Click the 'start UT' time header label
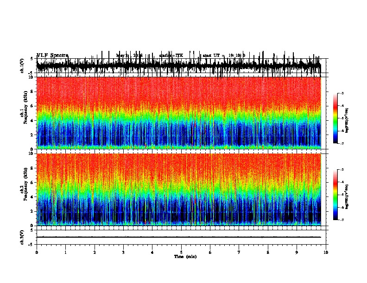Image resolution: width=367 pixels, height=283 pixels. coord(224,55)
